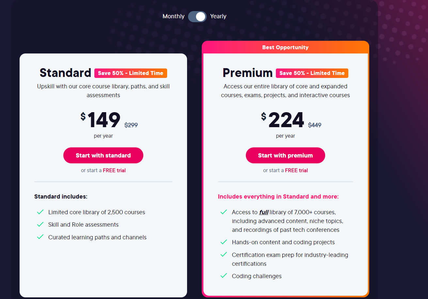Click the "Start with standard" button
The image size is (428, 299).
[x=103, y=155]
